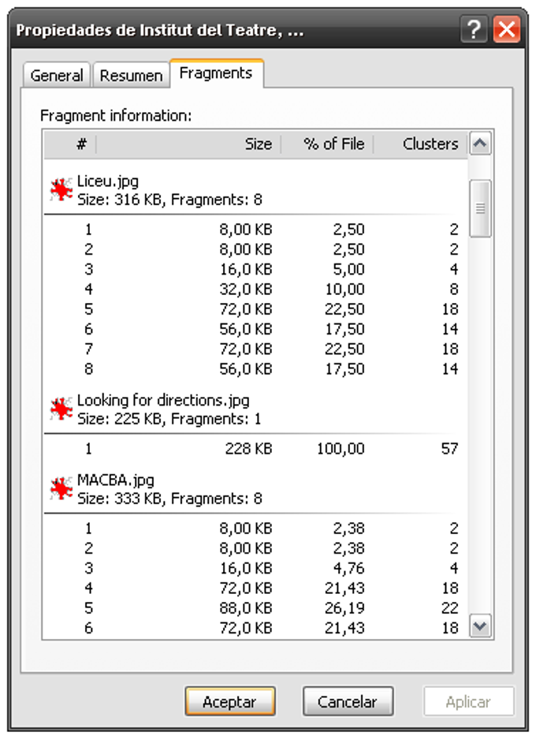536x736 pixels.
Task: Click the 88,0 KB size value
Action: pyautogui.click(x=246, y=608)
